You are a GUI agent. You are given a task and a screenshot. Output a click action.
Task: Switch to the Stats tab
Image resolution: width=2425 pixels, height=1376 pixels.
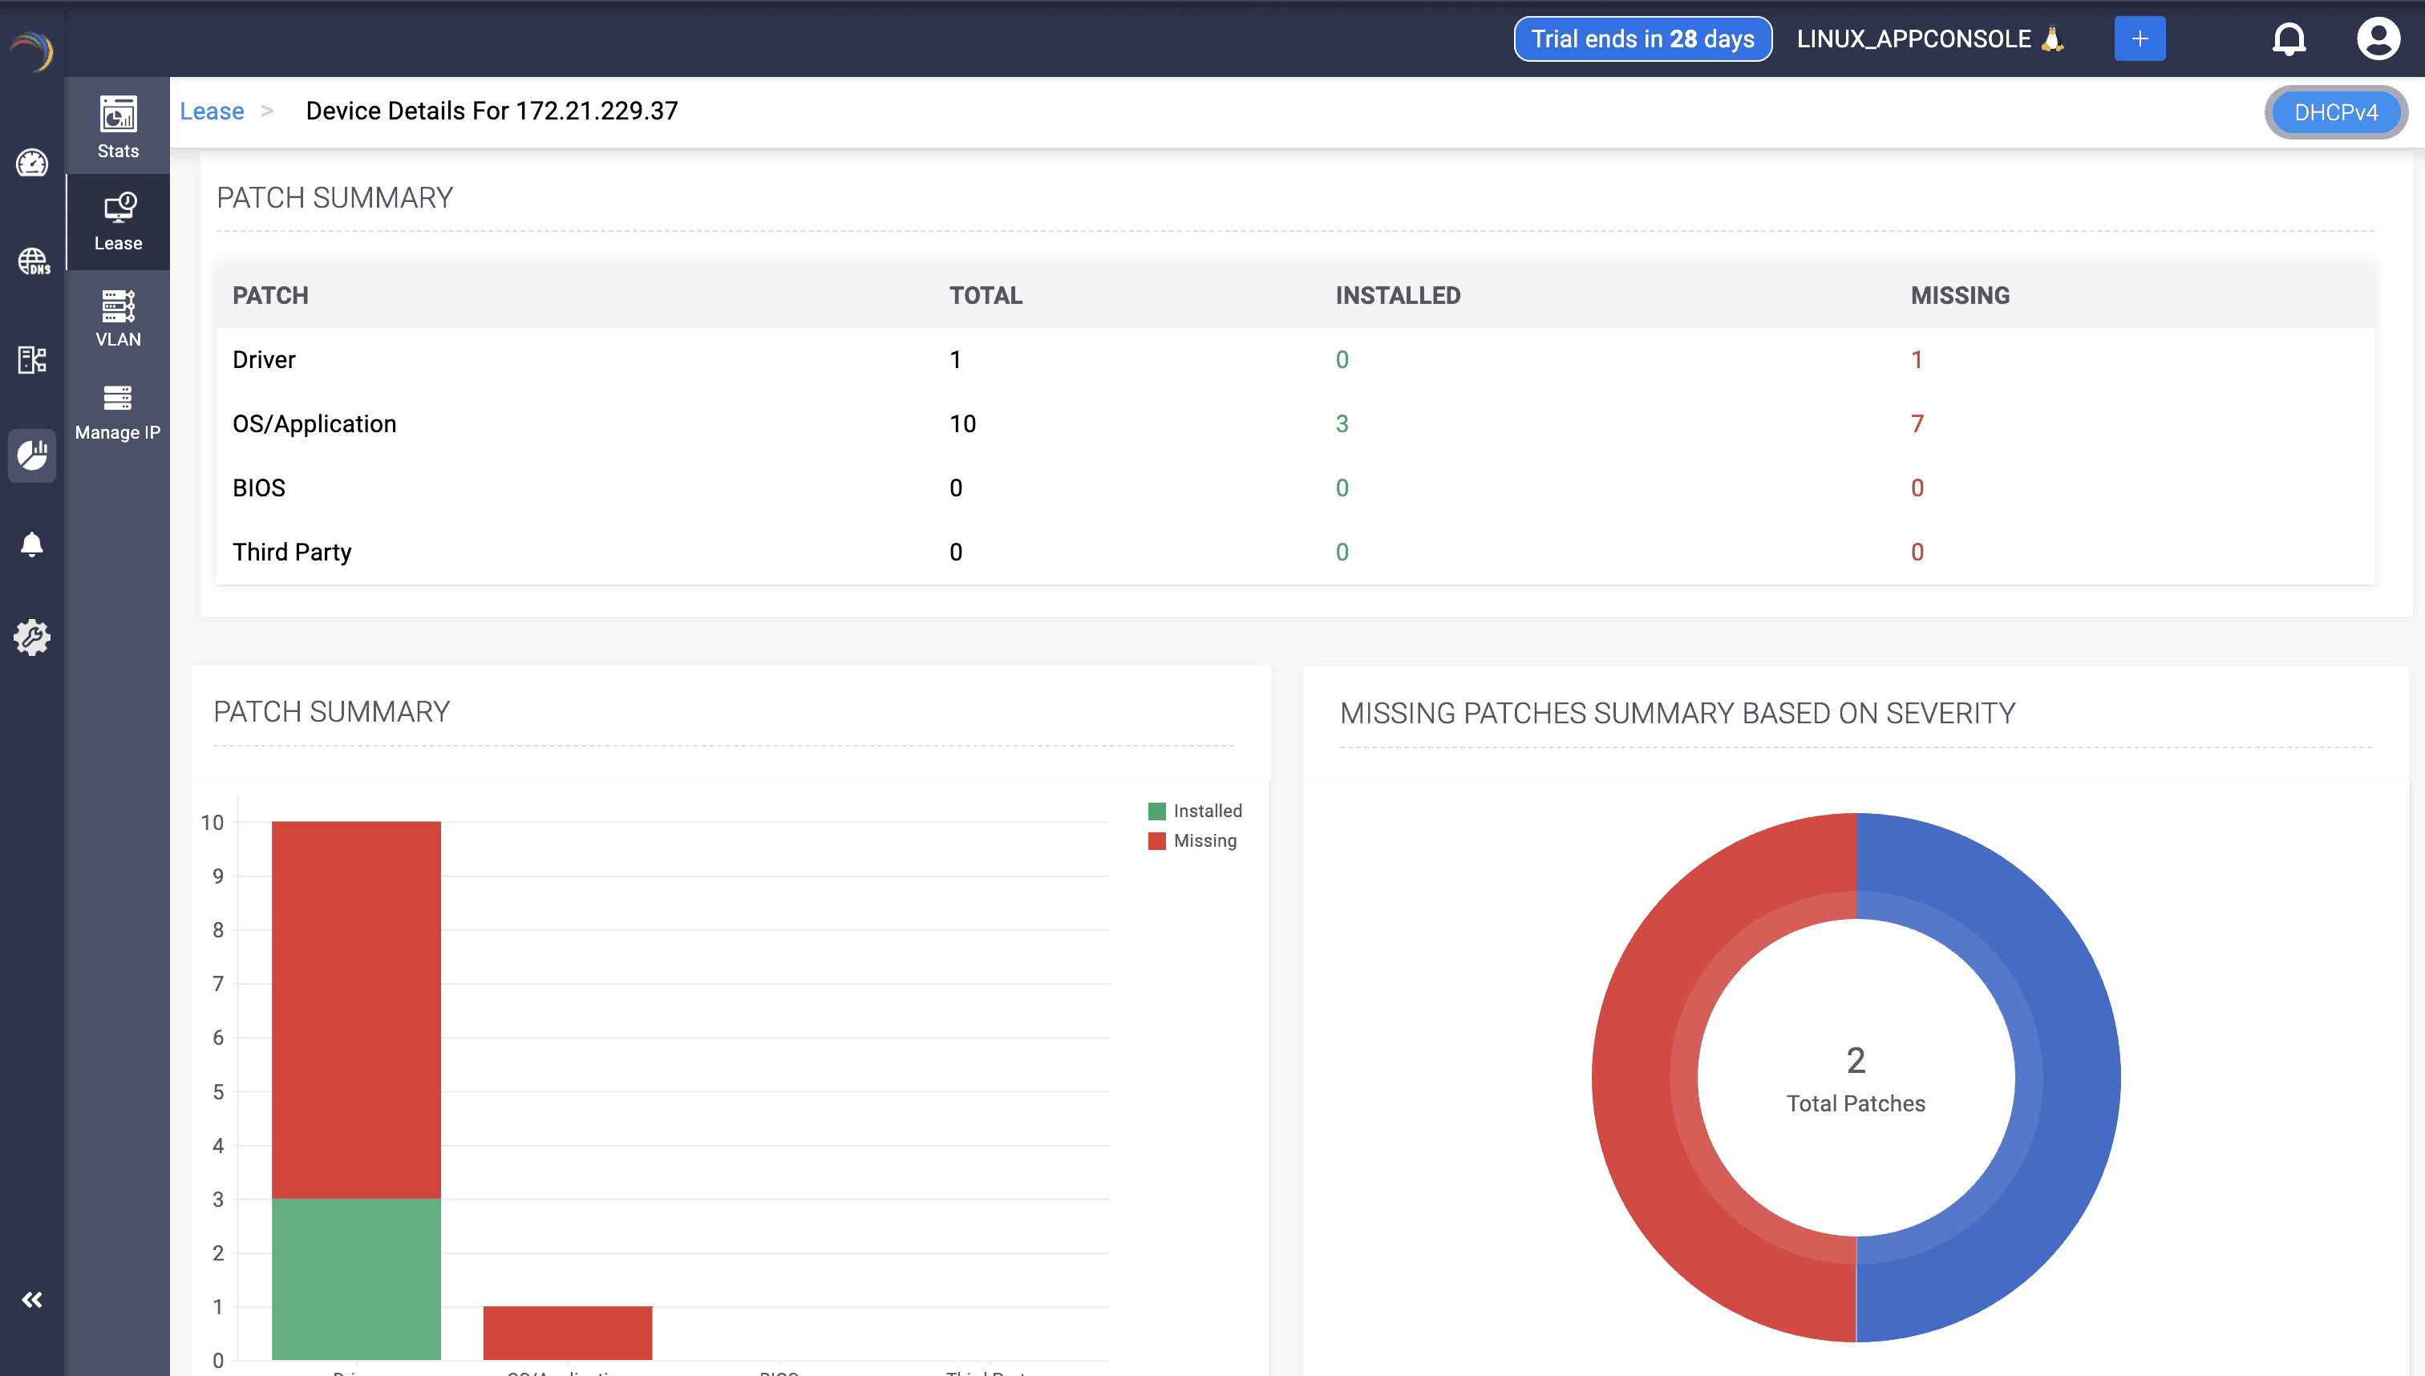click(x=118, y=127)
